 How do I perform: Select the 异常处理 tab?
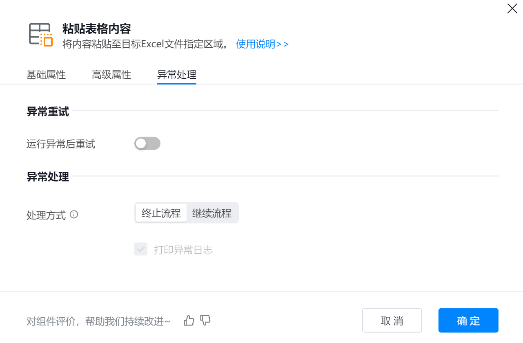(x=177, y=75)
